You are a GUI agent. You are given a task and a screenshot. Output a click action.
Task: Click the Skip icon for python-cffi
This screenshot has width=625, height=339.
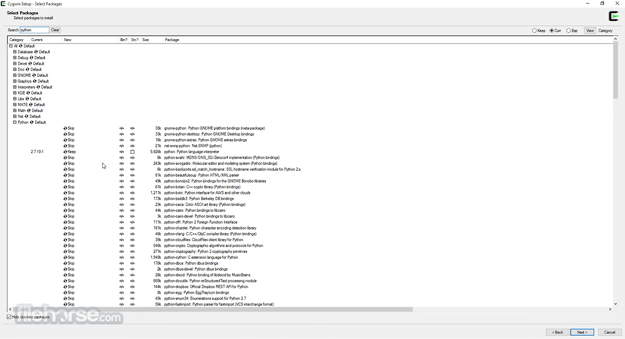click(x=65, y=222)
